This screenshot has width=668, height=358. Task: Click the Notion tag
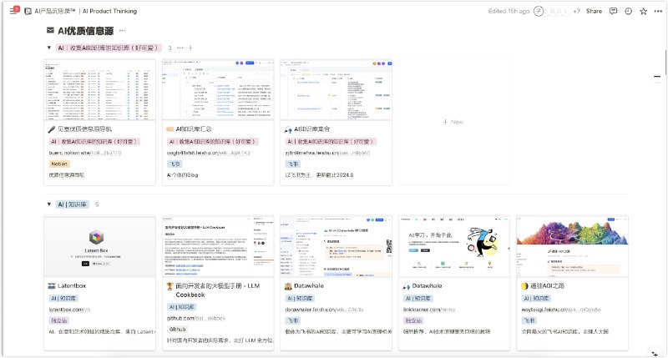point(59,164)
